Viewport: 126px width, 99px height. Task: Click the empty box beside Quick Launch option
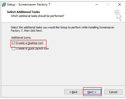[x=13, y=49]
